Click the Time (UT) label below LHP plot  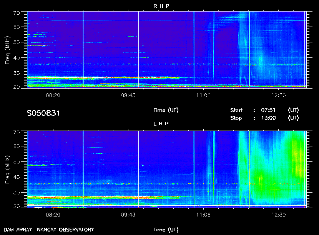coord(166,230)
